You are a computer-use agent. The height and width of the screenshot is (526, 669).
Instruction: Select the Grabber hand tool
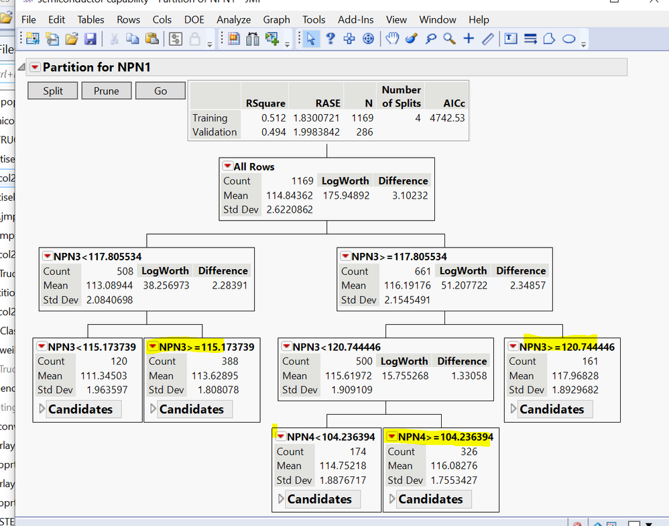tap(392, 39)
